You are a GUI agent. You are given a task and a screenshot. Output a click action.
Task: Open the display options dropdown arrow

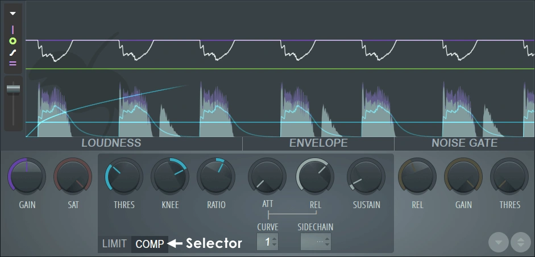pyautogui.click(x=13, y=14)
